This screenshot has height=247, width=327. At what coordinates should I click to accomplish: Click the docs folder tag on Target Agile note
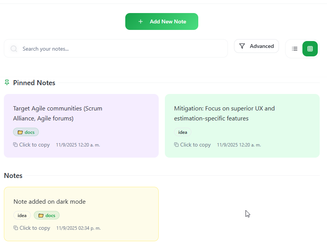click(26, 132)
